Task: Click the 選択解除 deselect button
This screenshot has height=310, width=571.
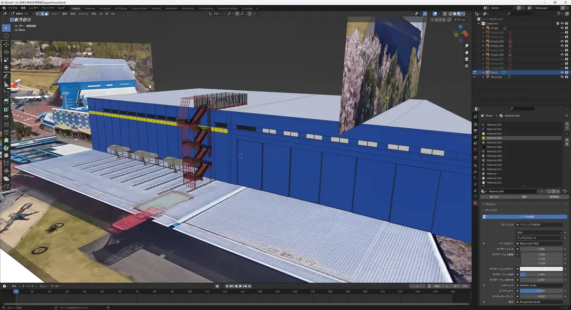Action: 554,197
